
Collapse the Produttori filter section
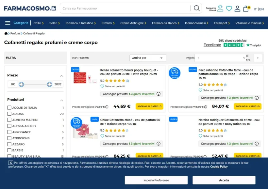click(x=62, y=100)
